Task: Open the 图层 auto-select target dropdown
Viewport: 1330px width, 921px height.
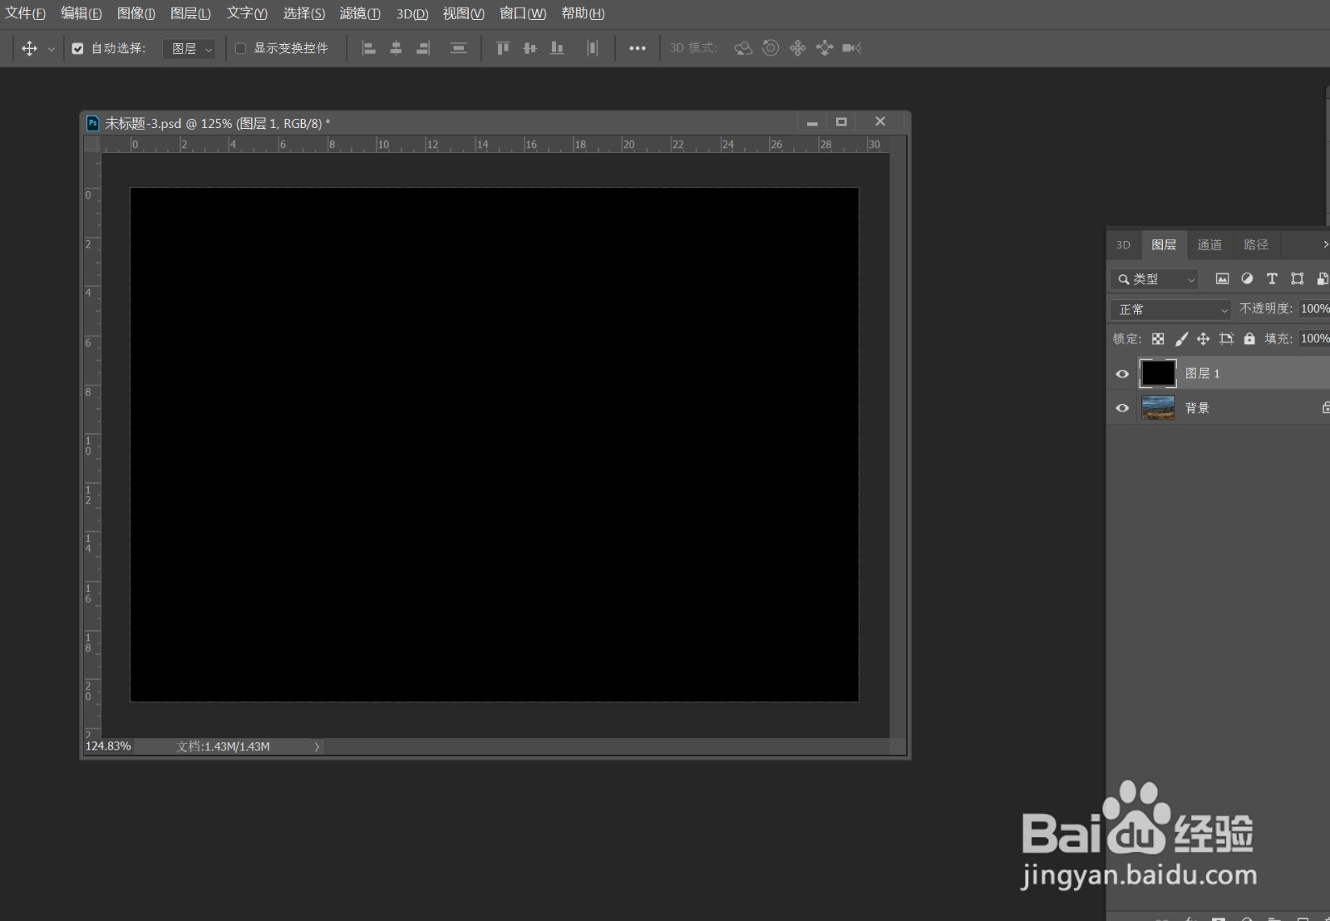Action: pyautogui.click(x=189, y=49)
